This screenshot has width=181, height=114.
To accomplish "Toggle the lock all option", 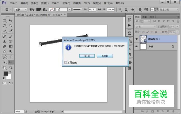I will pos(156,32).
